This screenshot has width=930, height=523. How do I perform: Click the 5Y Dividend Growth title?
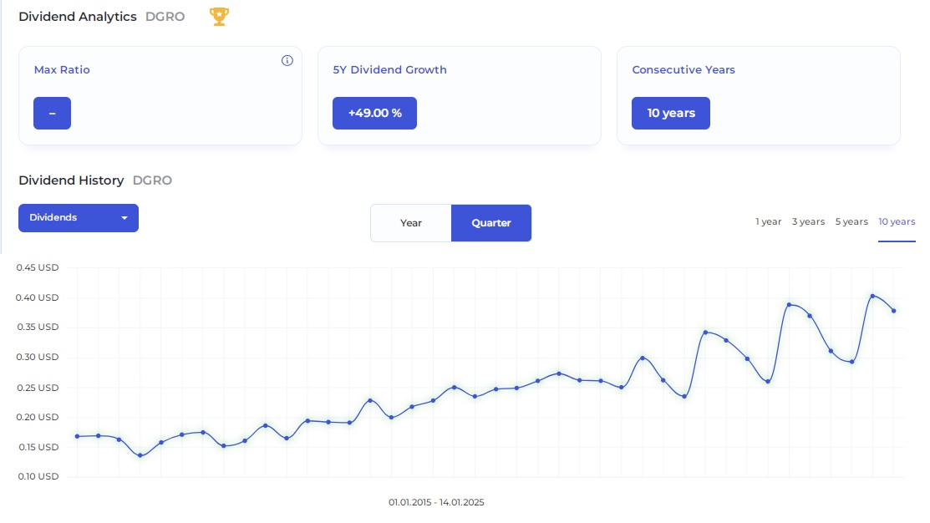pyautogui.click(x=389, y=70)
